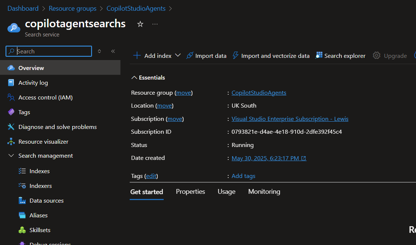The width and height of the screenshot is (416, 245).
Task: Open Diagnose and solve problems
Action: point(57,127)
